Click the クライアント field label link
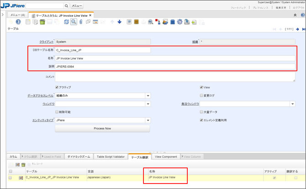 pos(46,42)
